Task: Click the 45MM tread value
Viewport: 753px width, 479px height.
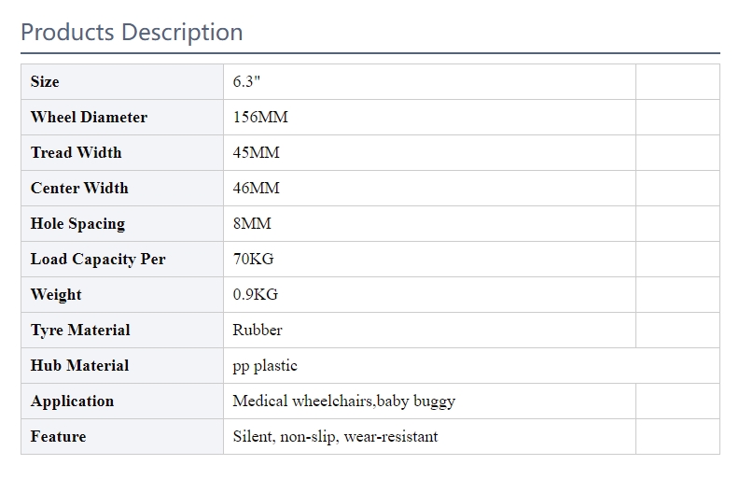Action: point(256,153)
